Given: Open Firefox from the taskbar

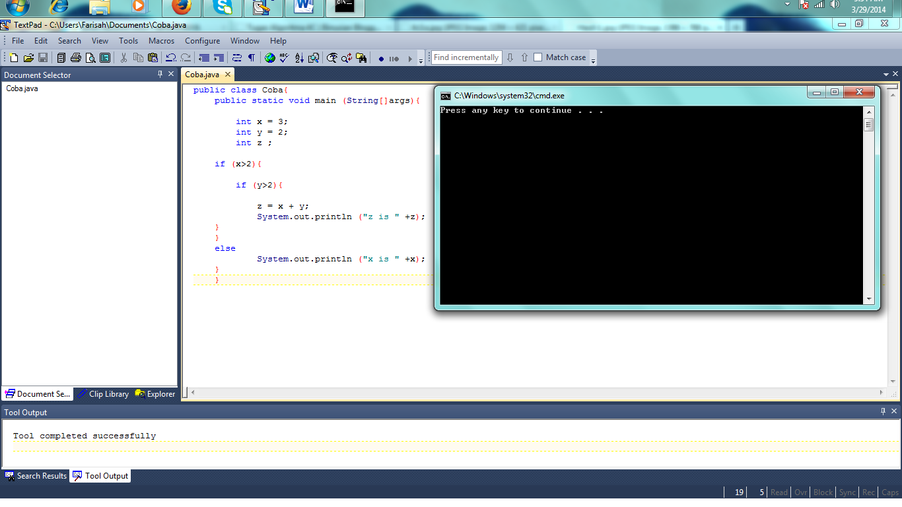Looking at the screenshot, I should click(182, 7).
